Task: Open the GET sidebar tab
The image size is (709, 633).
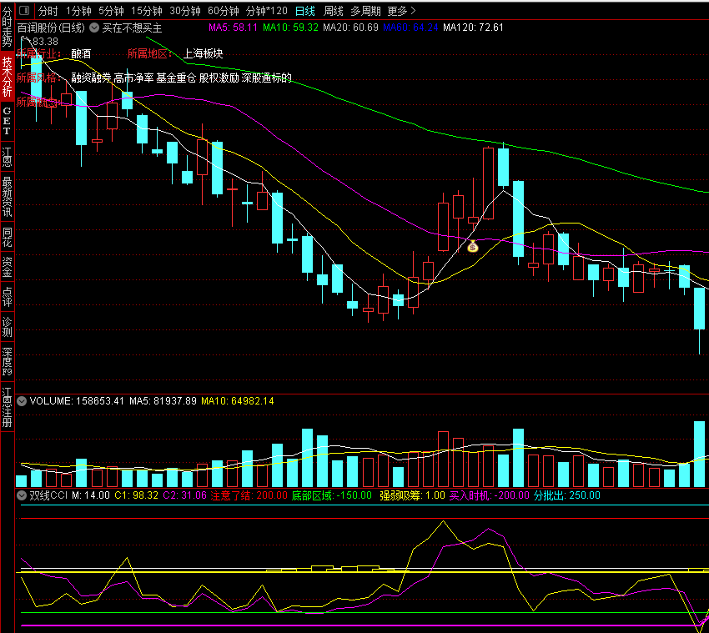Action: tap(7, 120)
